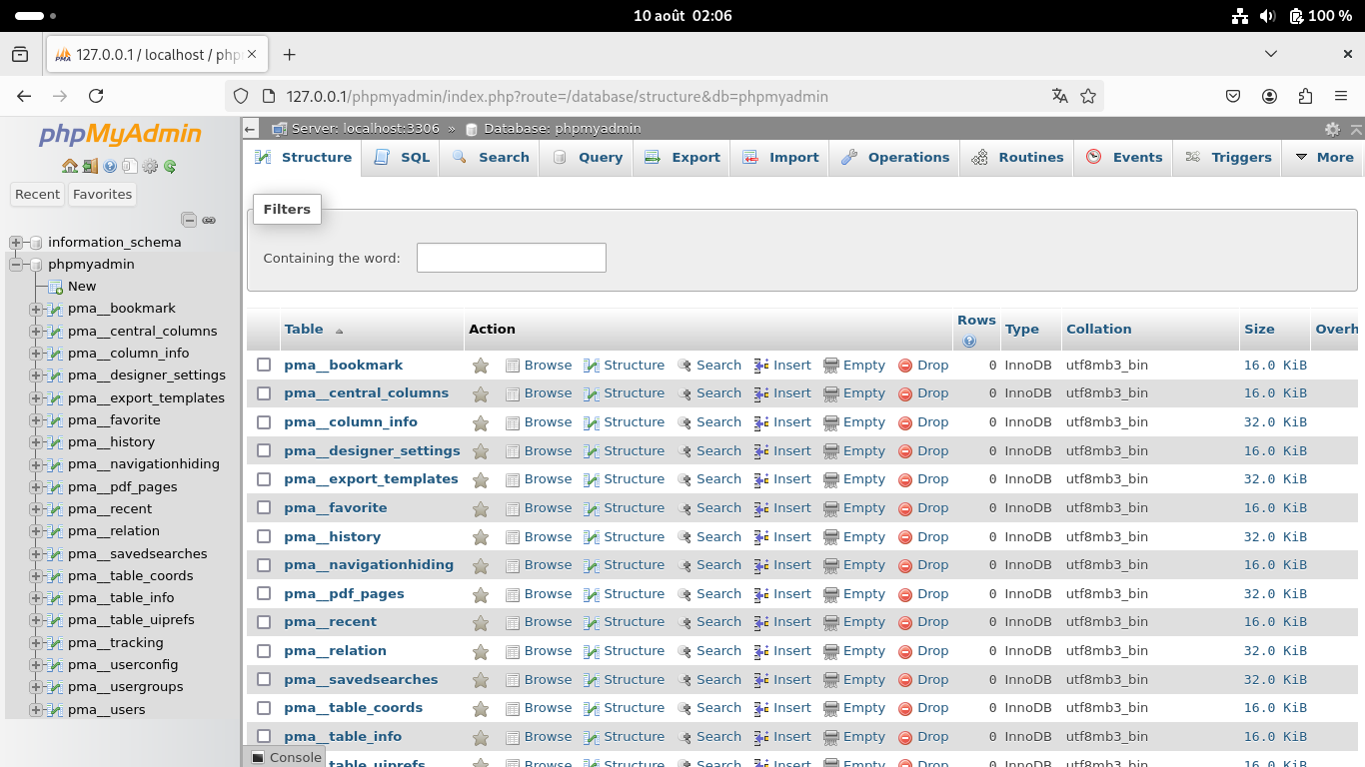Open the system volume indicator in top bar
The image size is (1365, 767).
[x=1267, y=16]
